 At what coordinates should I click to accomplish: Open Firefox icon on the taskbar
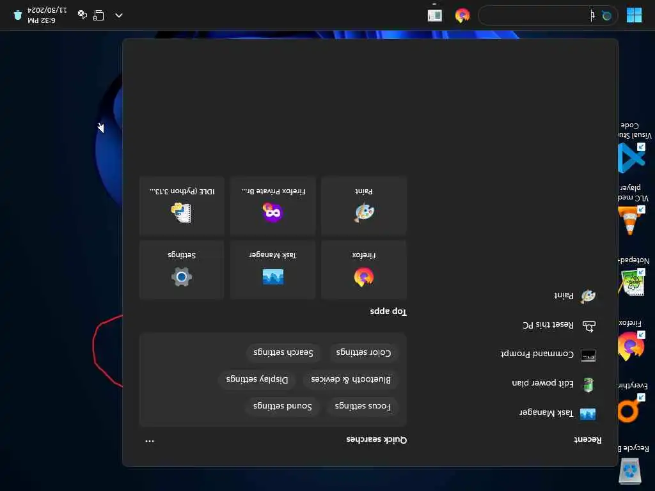click(462, 16)
